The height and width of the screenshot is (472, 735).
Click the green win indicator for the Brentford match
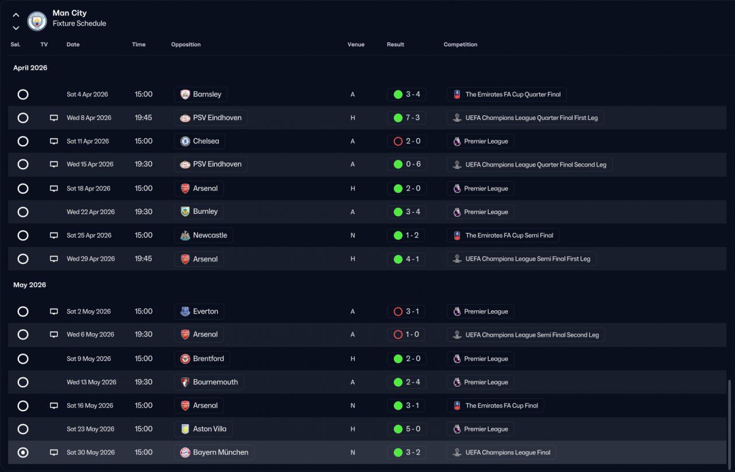[398, 359]
